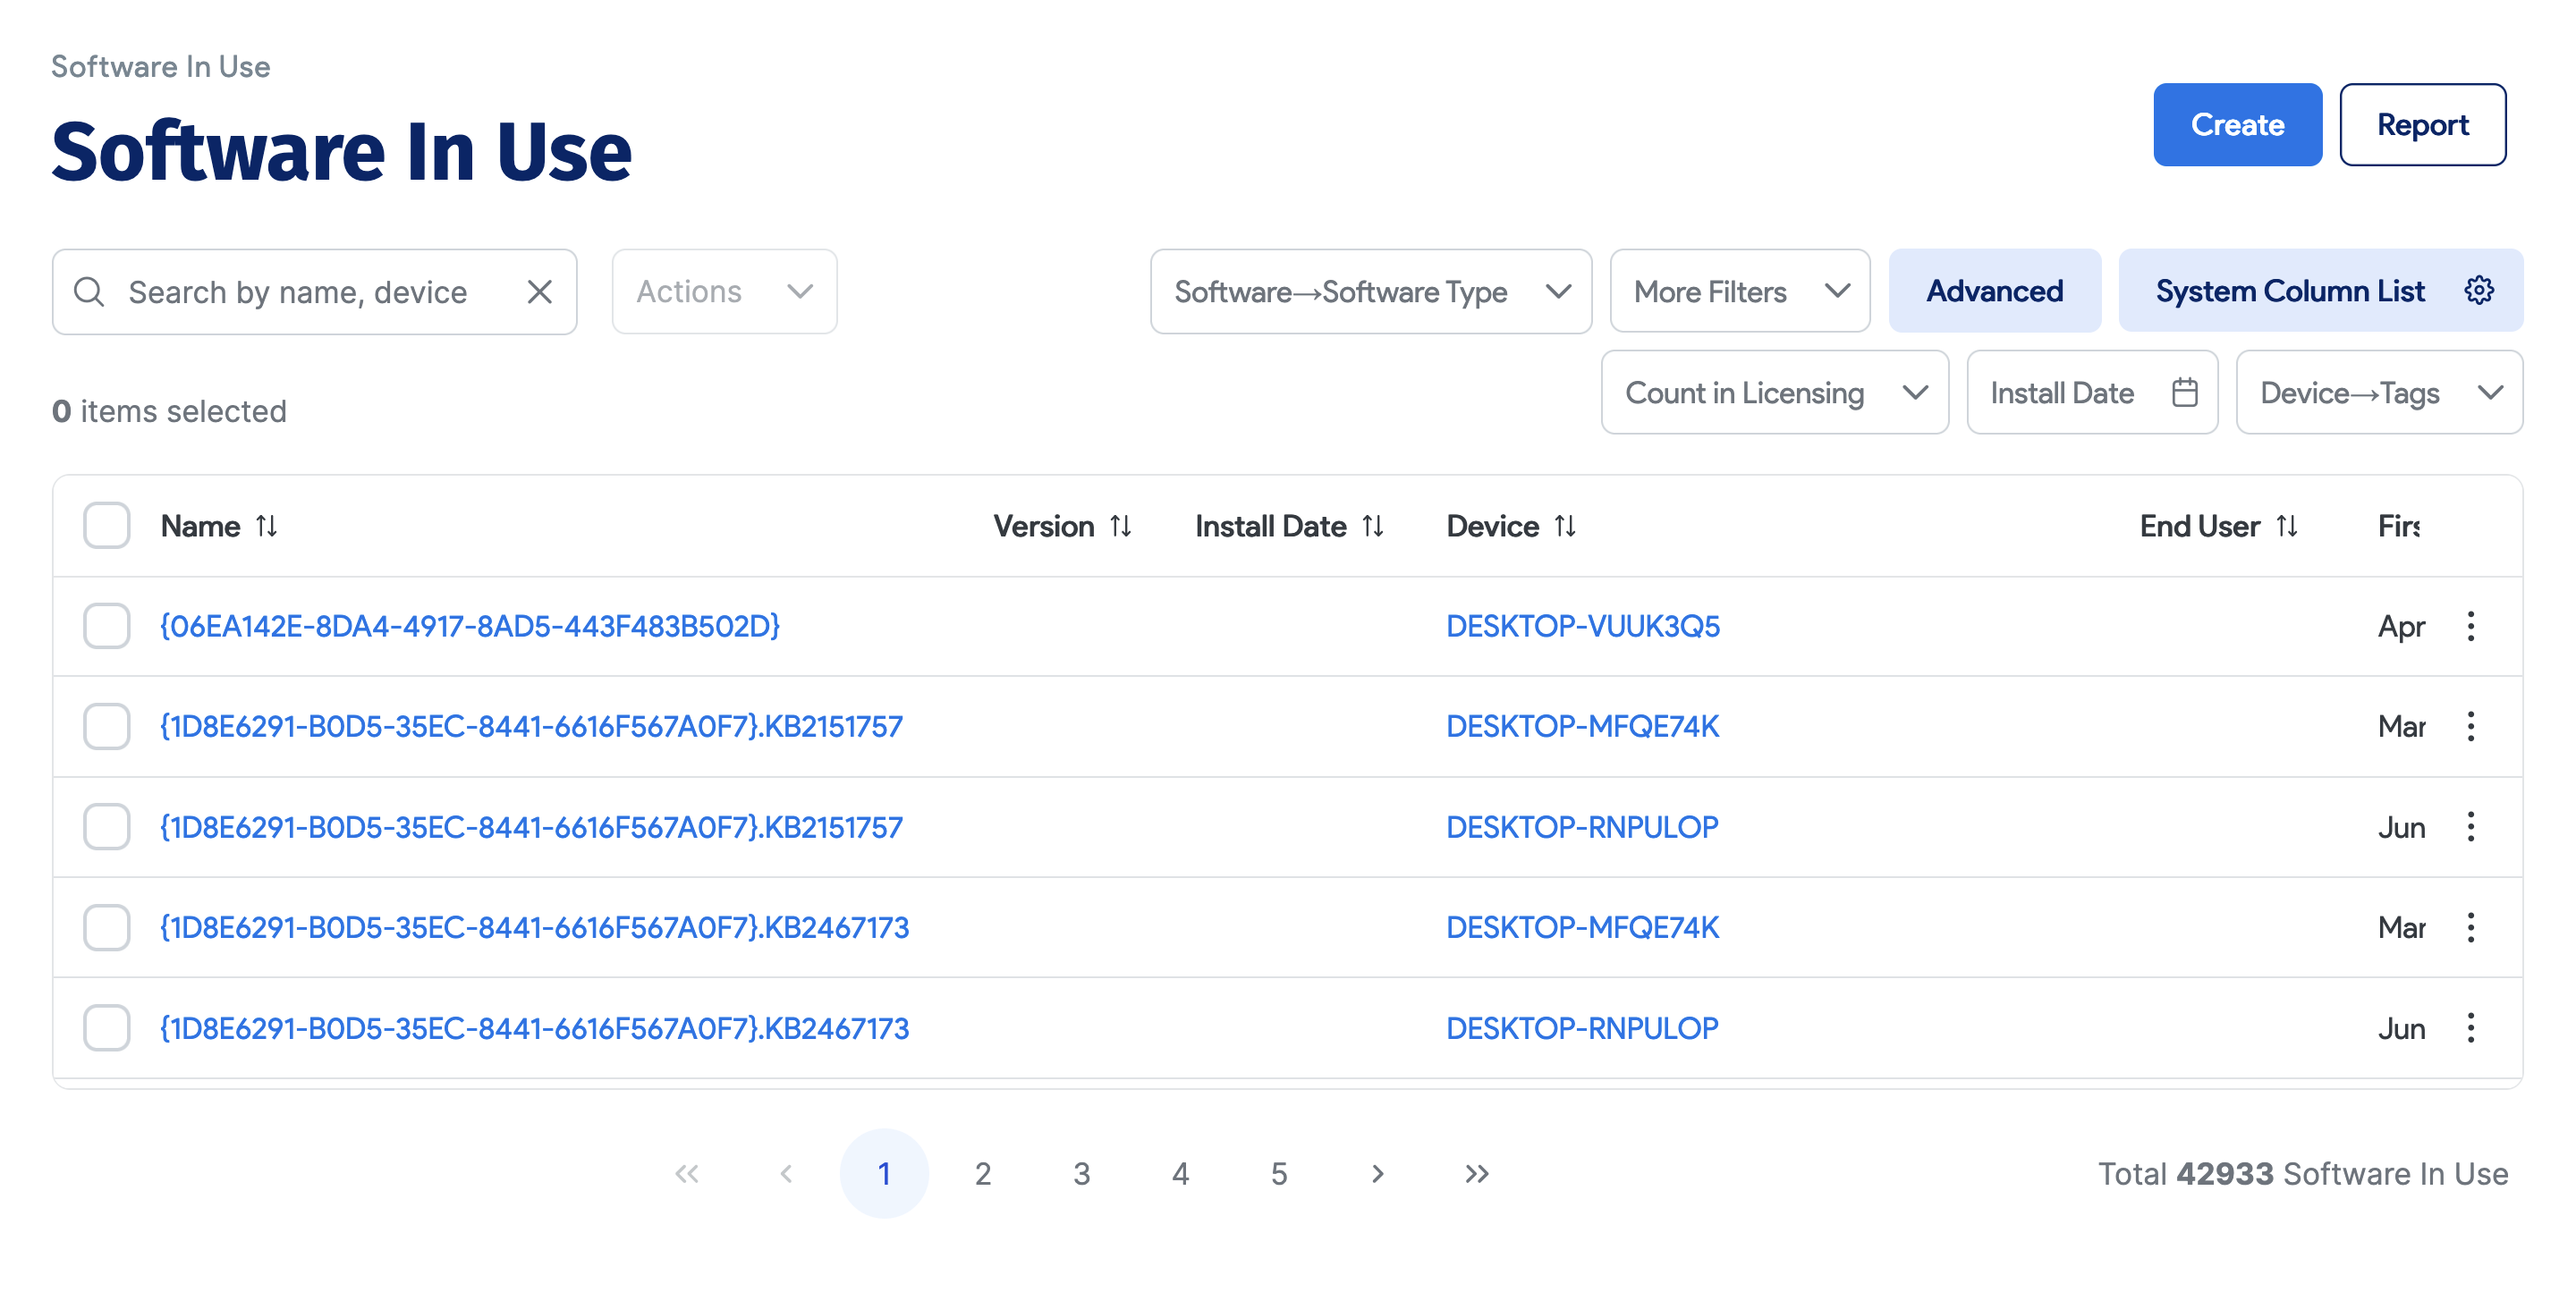
Task: Open the Install Date calendar picker icon
Action: coord(2184,392)
